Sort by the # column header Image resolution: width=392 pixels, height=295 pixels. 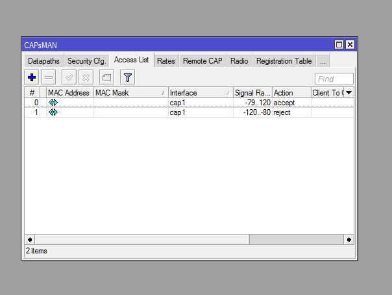pyautogui.click(x=32, y=93)
